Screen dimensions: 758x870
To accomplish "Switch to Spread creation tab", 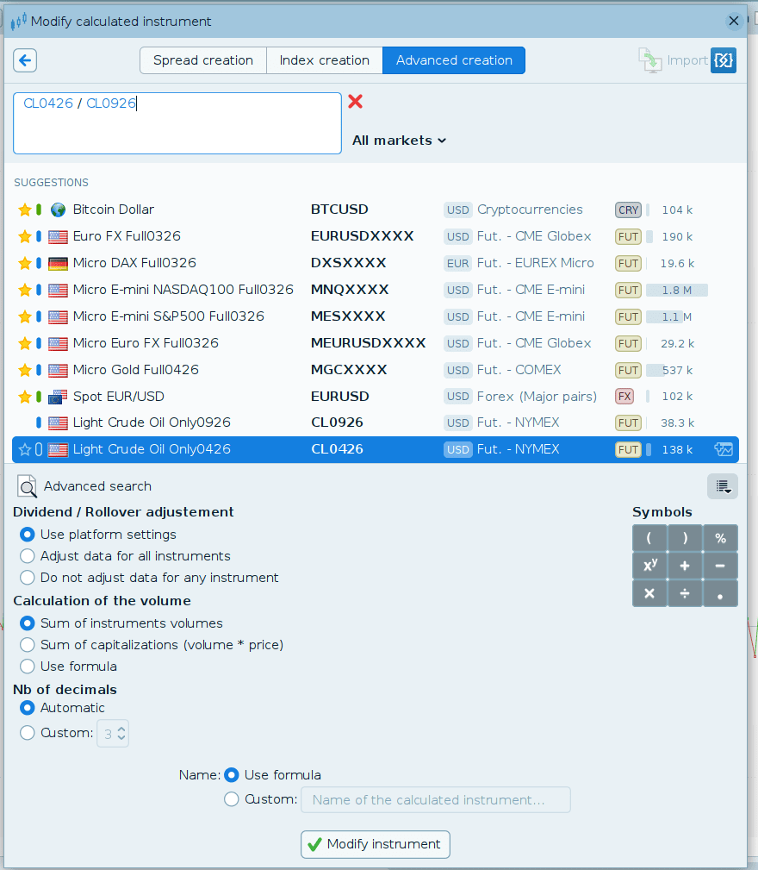I will click(203, 60).
